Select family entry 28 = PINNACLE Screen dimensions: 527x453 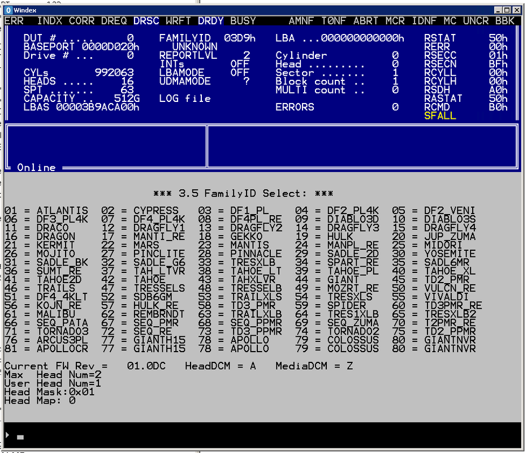pyautogui.click(x=240, y=254)
